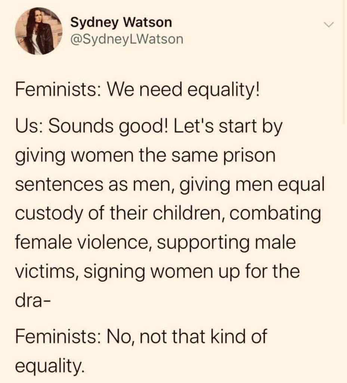Open the @SydneyLWatson handle link
Screen dimensions: 347x383
(x=127, y=39)
